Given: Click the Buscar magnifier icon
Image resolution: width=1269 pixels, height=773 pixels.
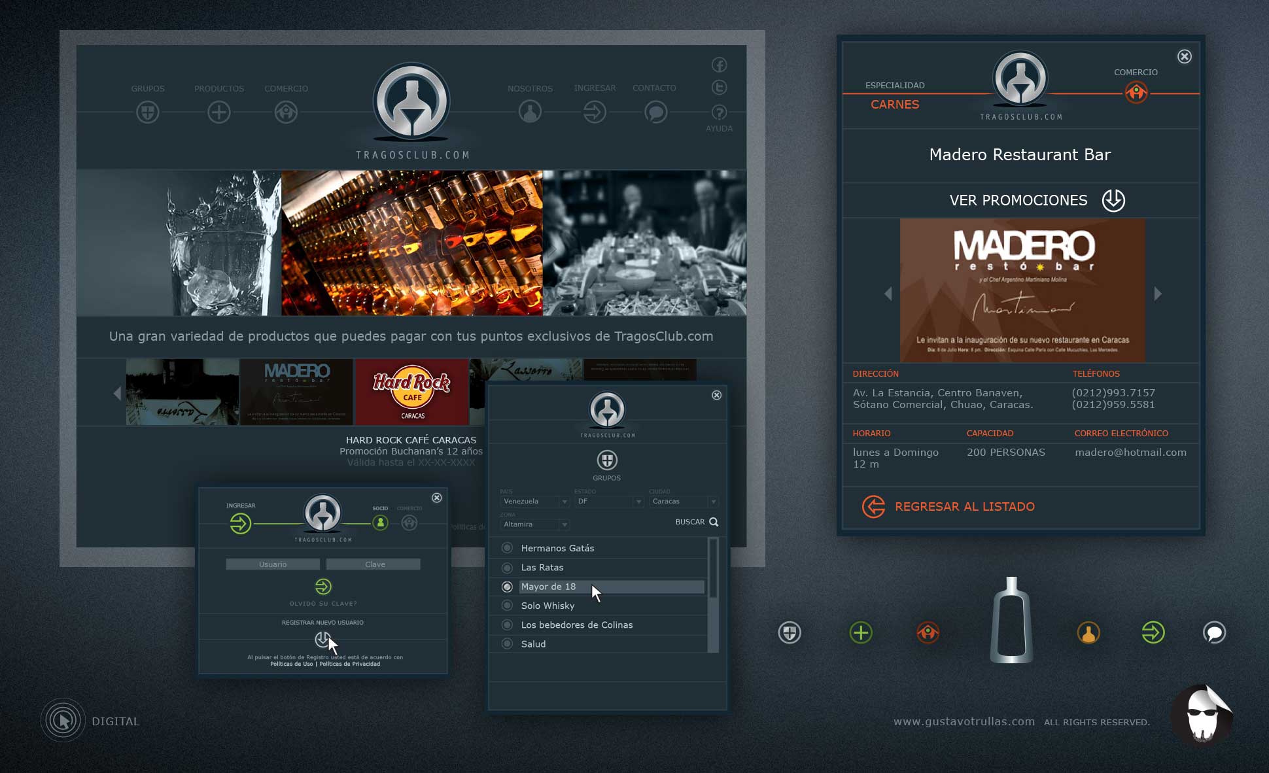Looking at the screenshot, I should point(714,522).
